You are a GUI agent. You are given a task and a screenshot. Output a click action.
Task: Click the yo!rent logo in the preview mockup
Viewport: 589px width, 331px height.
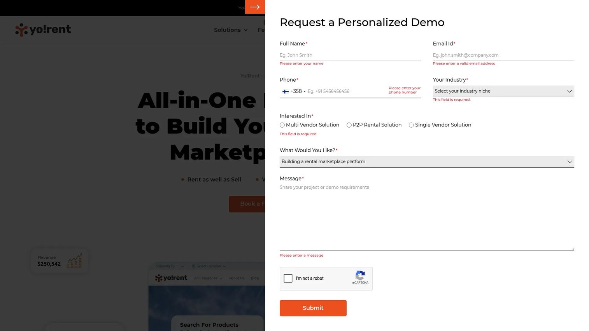[x=171, y=278]
